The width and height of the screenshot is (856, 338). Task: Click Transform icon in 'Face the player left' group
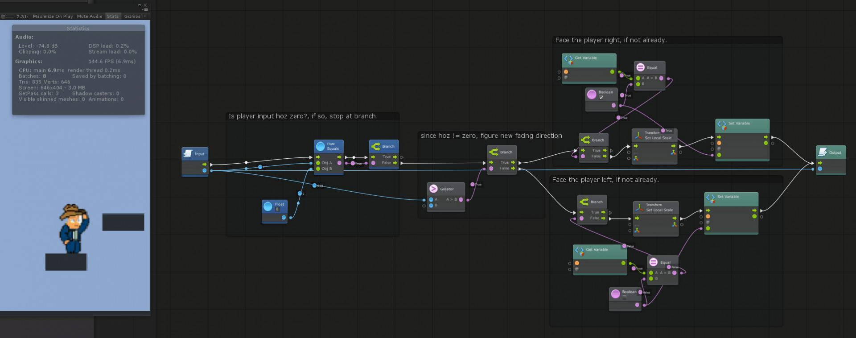coord(640,207)
